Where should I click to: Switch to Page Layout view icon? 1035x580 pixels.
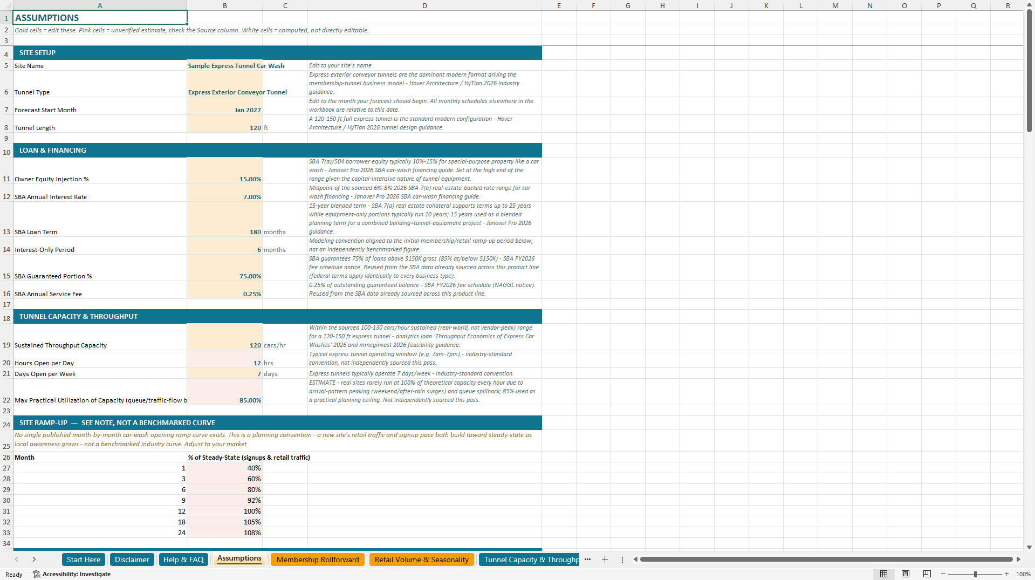pyautogui.click(x=906, y=574)
